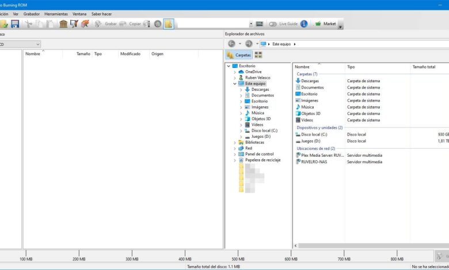This screenshot has height=270, width=449.
Task: Click the green Market basket icon
Action: point(318,24)
